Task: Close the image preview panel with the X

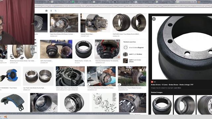Action: coord(154,19)
